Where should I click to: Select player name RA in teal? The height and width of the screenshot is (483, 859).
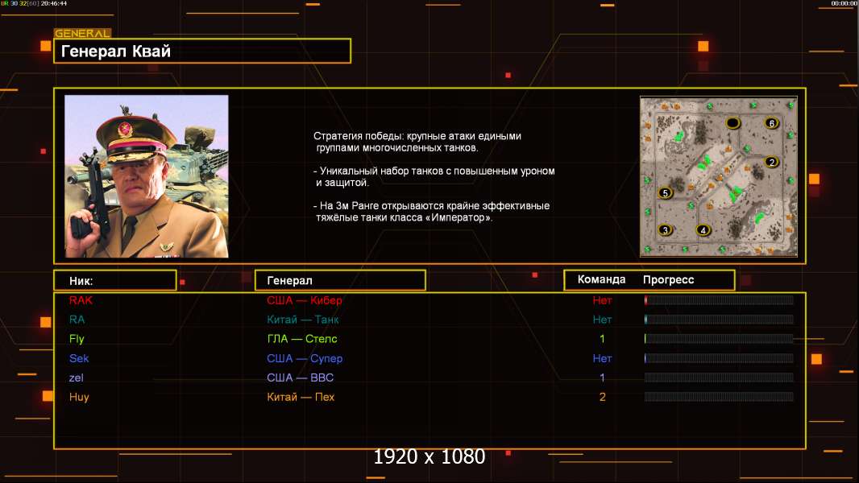click(77, 320)
